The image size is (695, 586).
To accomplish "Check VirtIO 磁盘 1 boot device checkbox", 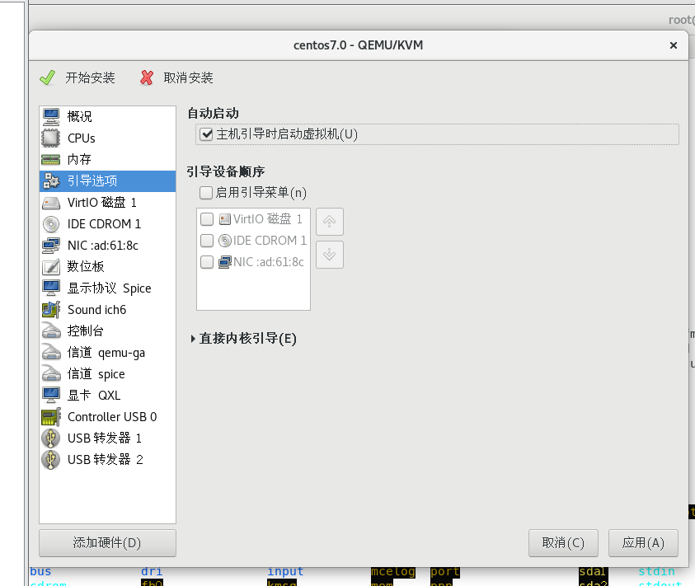I will click(x=207, y=219).
